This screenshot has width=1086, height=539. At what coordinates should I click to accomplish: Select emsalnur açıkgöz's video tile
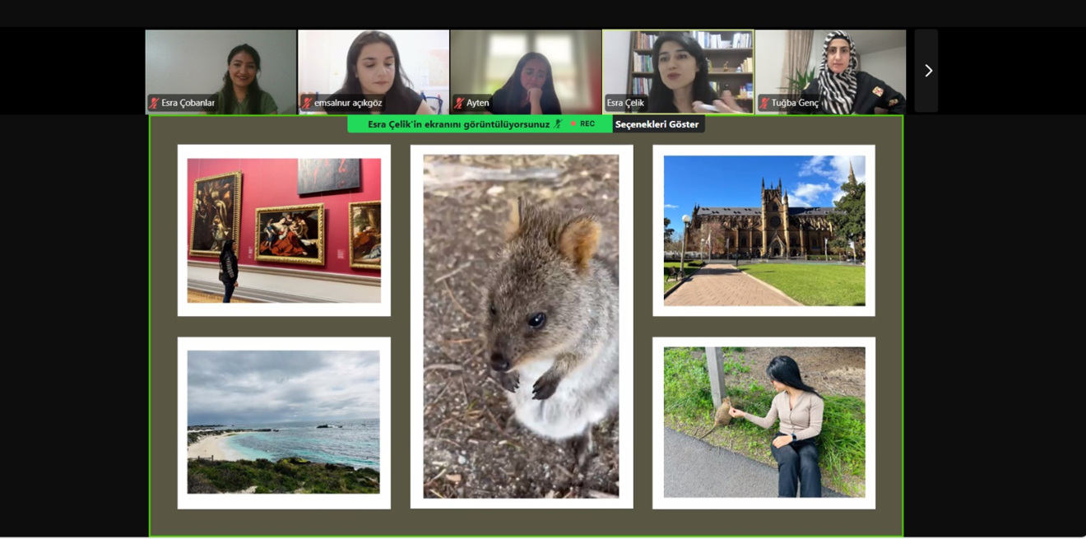pos(374,66)
